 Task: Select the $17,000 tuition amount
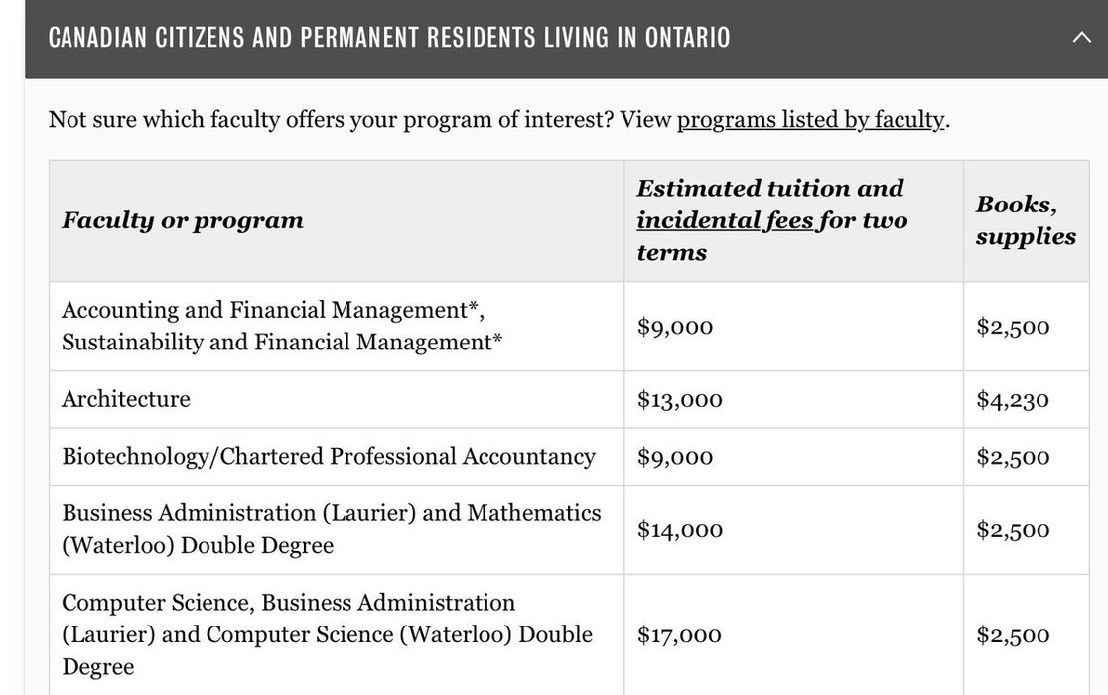coord(679,635)
